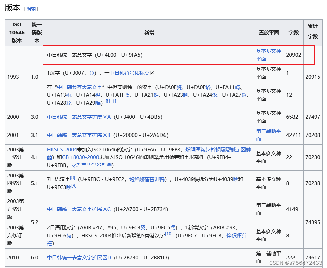Select the cumulative count cell 27497
The height and width of the screenshot is (268, 327).
[313, 117]
